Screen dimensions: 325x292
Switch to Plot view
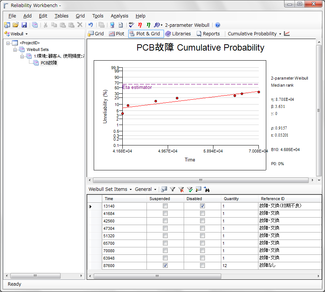click(116, 33)
